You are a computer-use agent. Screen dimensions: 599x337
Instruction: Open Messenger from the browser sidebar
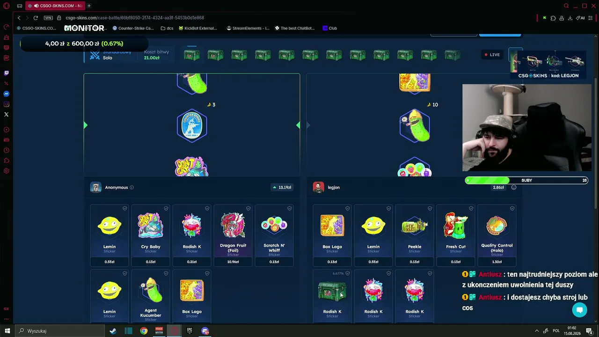pos(6,94)
